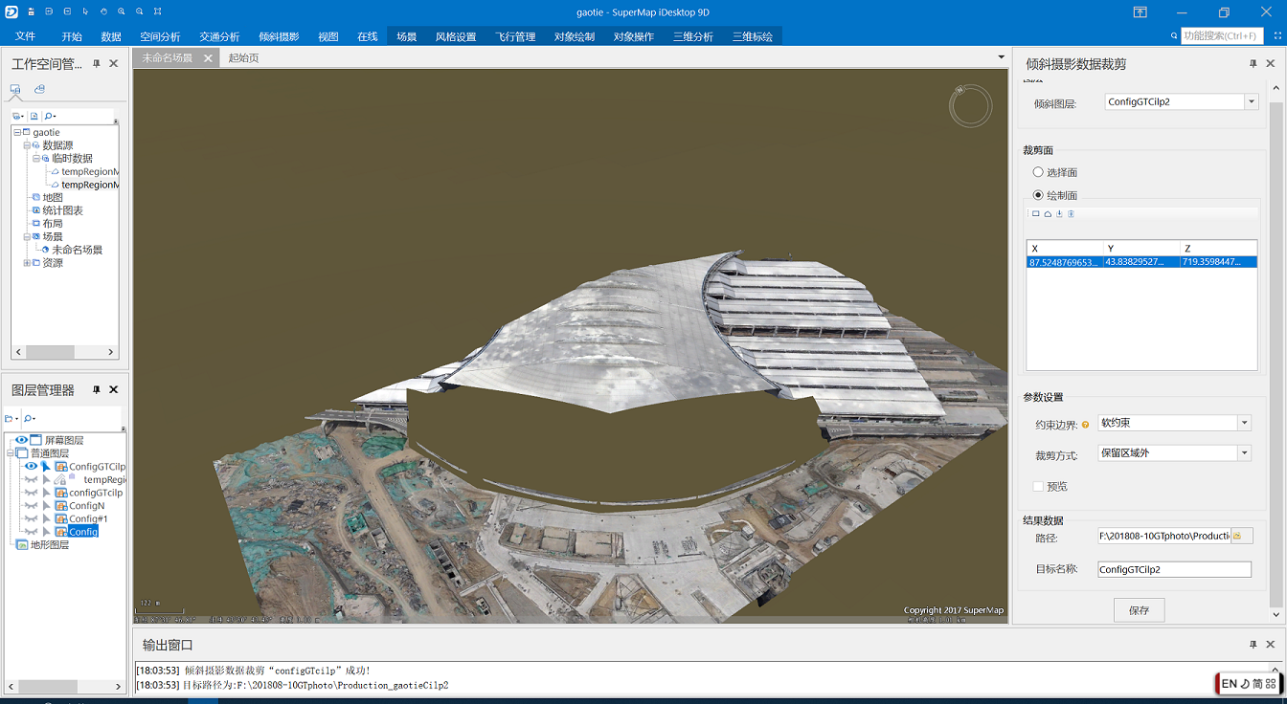Select the 地形图层 tree item
Image resolution: width=1287 pixels, height=704 pixels.
[x=50, y=544]
